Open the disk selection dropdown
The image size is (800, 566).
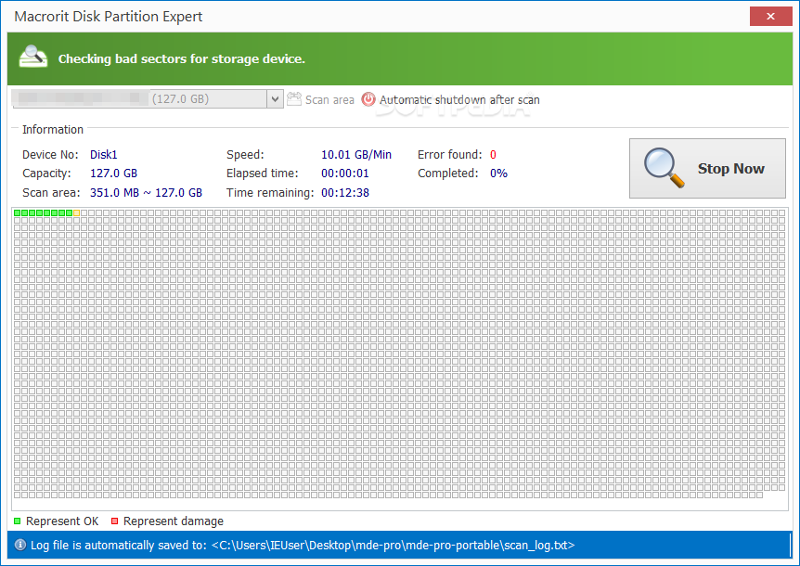275,99
